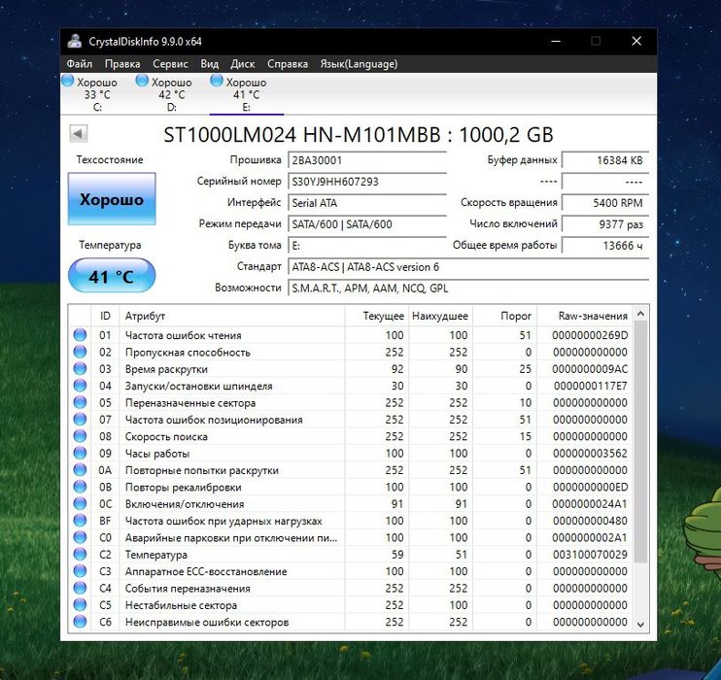Click status orb for 0C Включения/отключения
Screen dimensions: 721x680
[x=80, y=503]
